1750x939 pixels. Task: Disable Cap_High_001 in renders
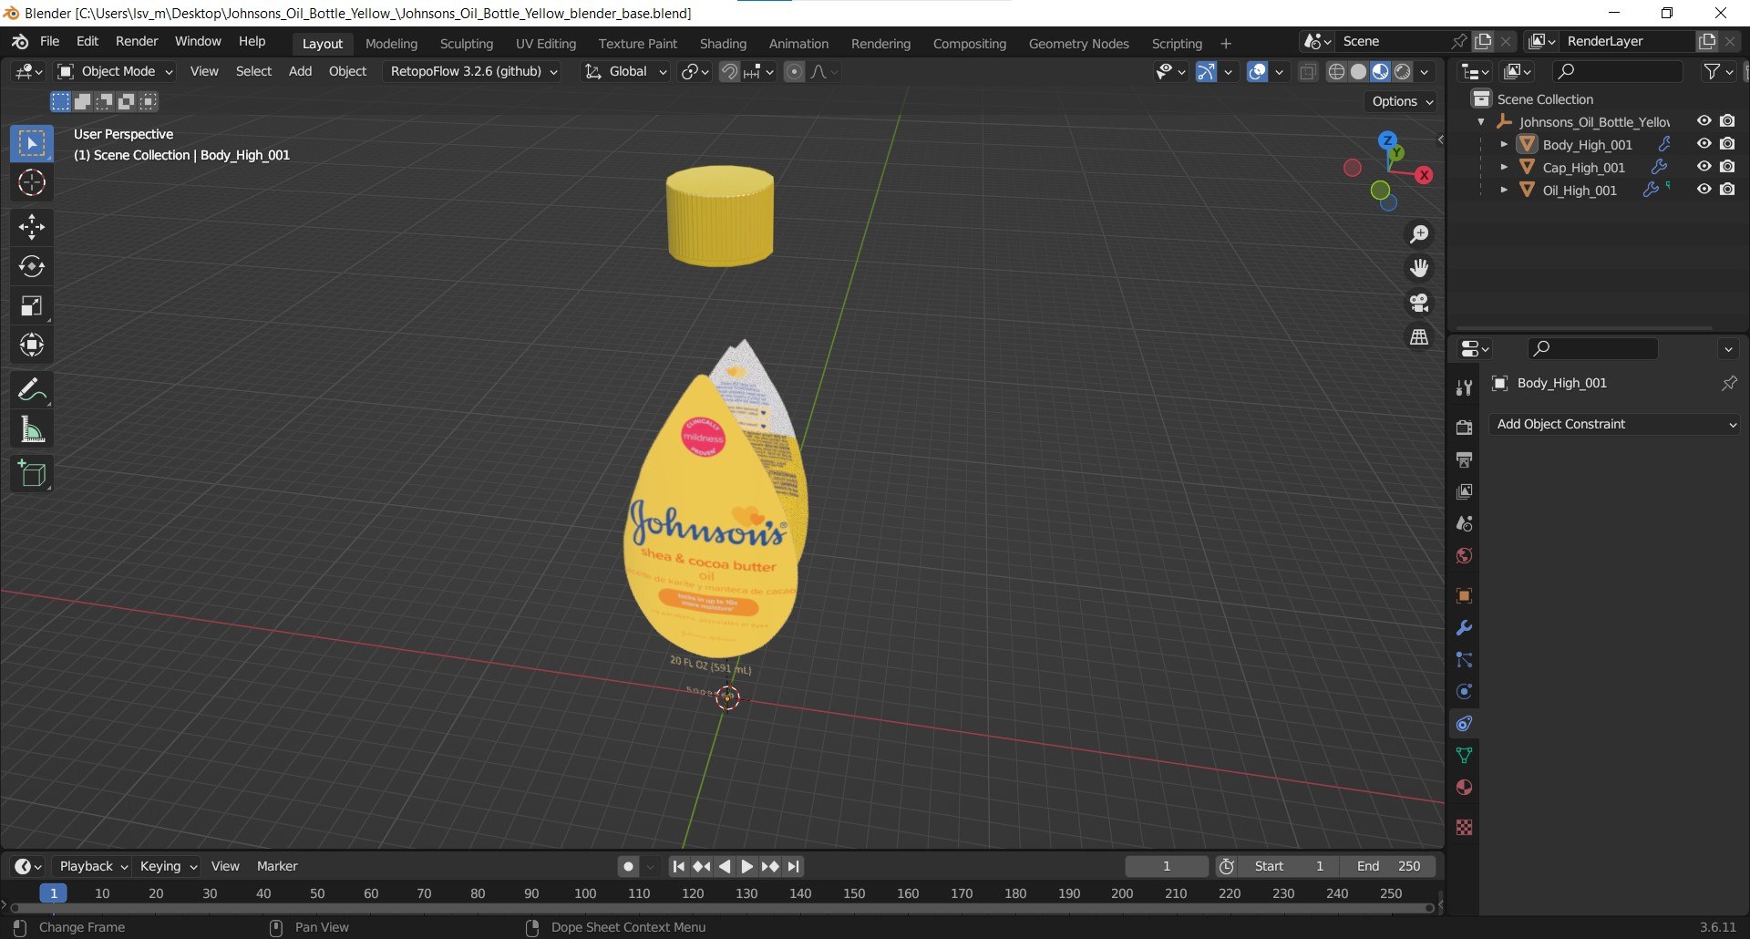point(1727,167)
